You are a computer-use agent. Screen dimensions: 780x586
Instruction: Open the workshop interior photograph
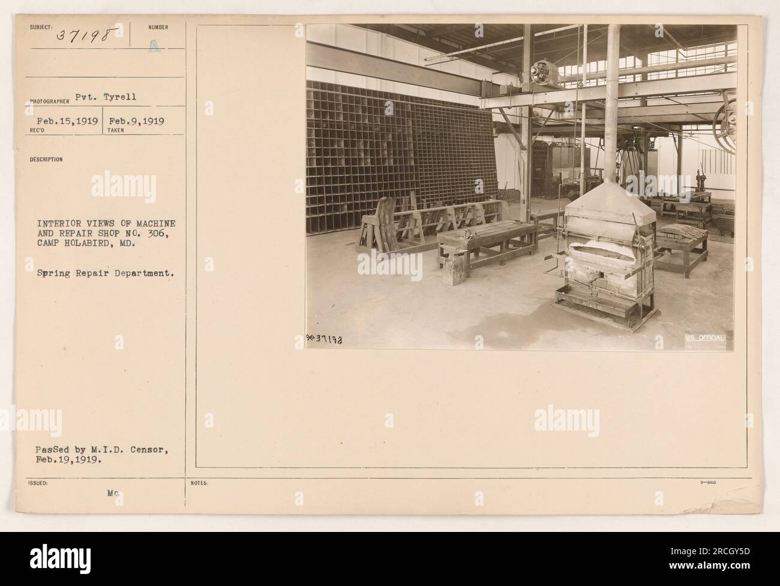[x=520, y=187]
